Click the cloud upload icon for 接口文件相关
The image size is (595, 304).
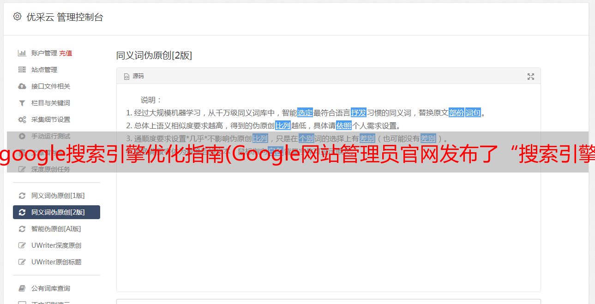[22, 86]
